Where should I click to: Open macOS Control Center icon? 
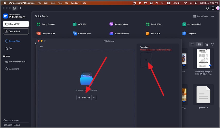pyautogui.click(x=196, y=3)
